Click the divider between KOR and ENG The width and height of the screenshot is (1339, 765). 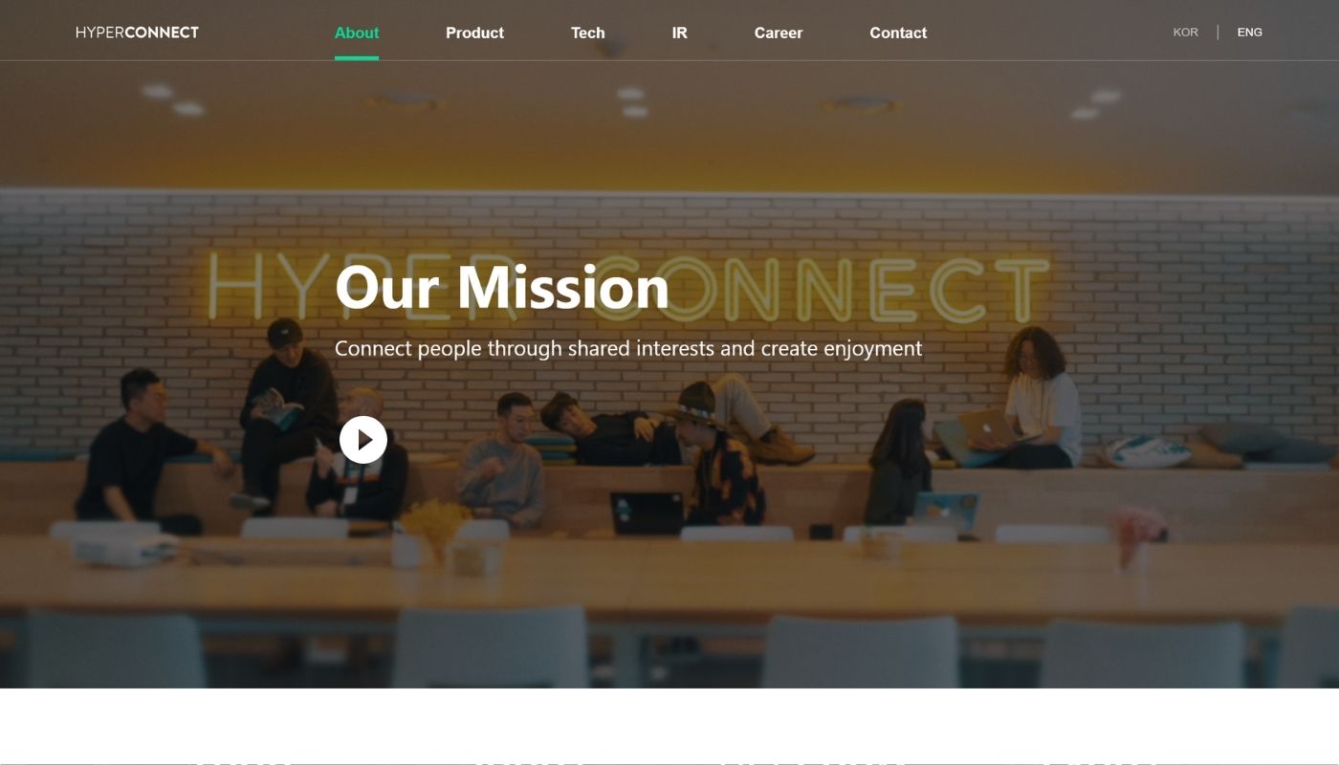[1218, 33]
